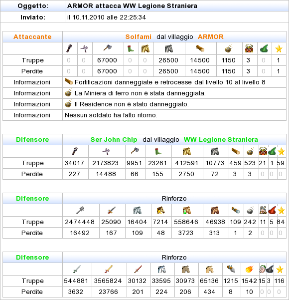Click the grey horse icon above 10773

[215, 151]
